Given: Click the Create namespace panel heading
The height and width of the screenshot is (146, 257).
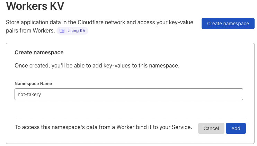Looking at the screenshot, I should tap(39, 53).
